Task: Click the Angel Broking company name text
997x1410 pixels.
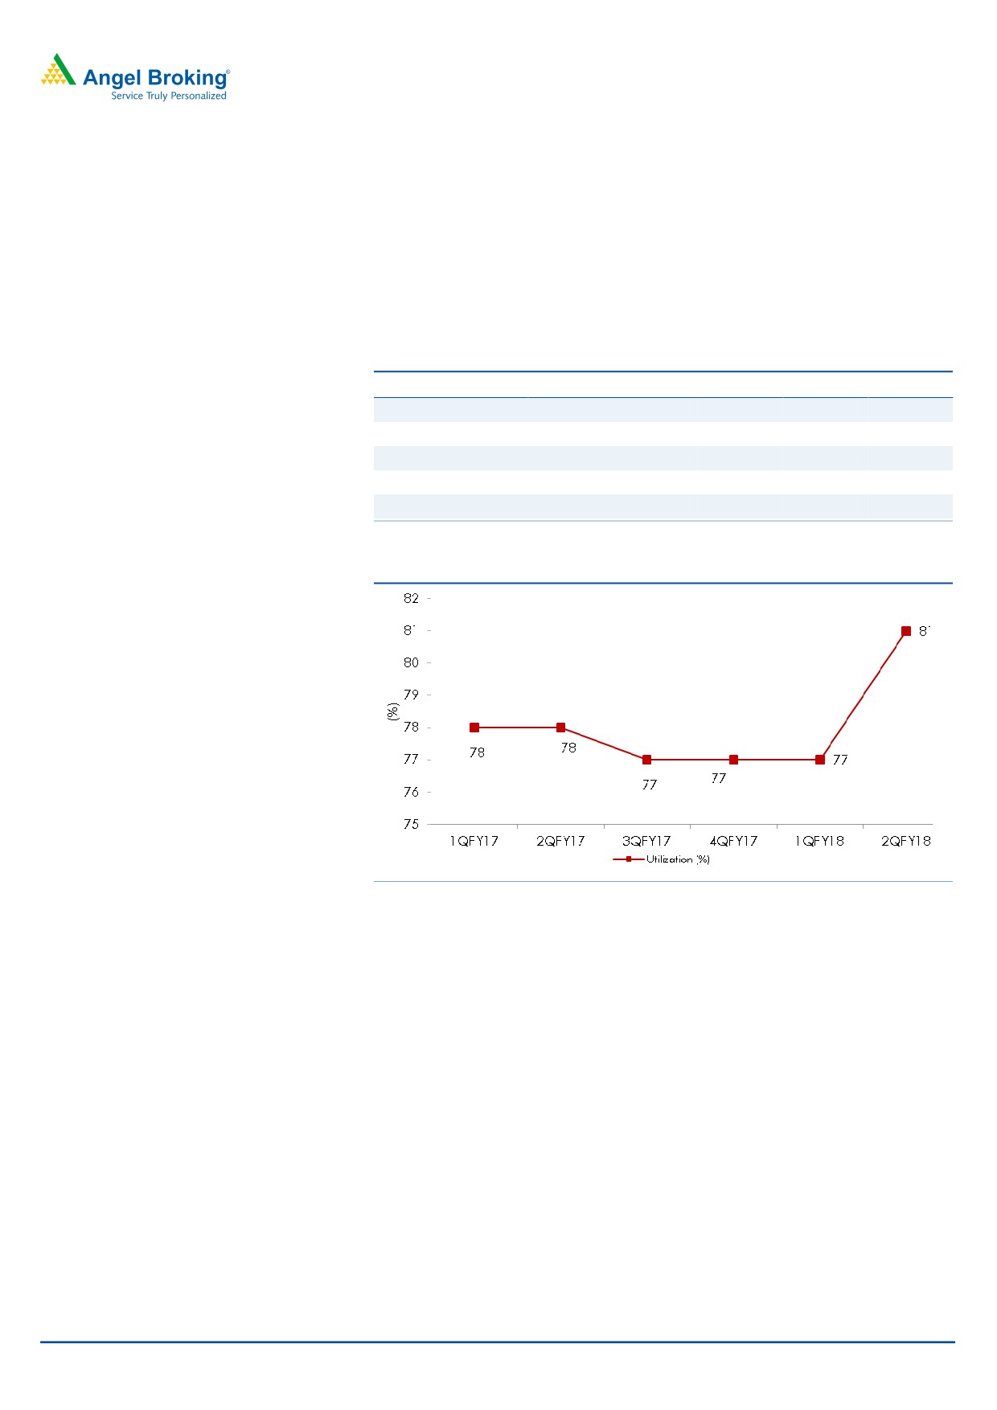Action: [155, 78]
